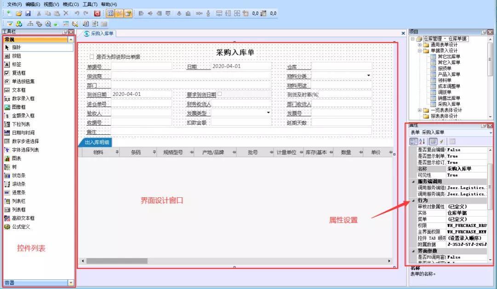Expand the 通用表单设计 folder

coord(420,45)
